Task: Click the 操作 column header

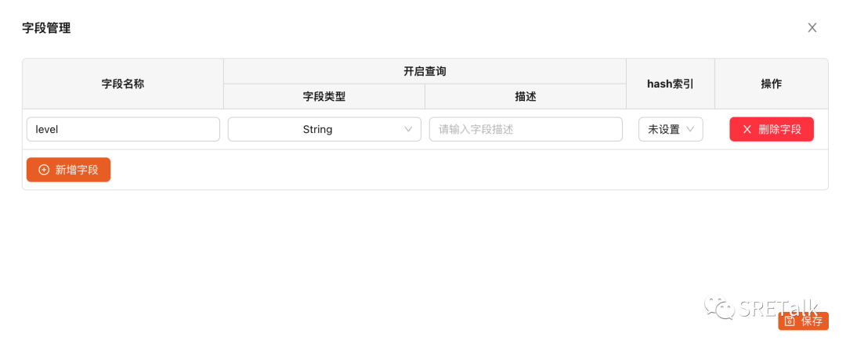Action: 772,84
